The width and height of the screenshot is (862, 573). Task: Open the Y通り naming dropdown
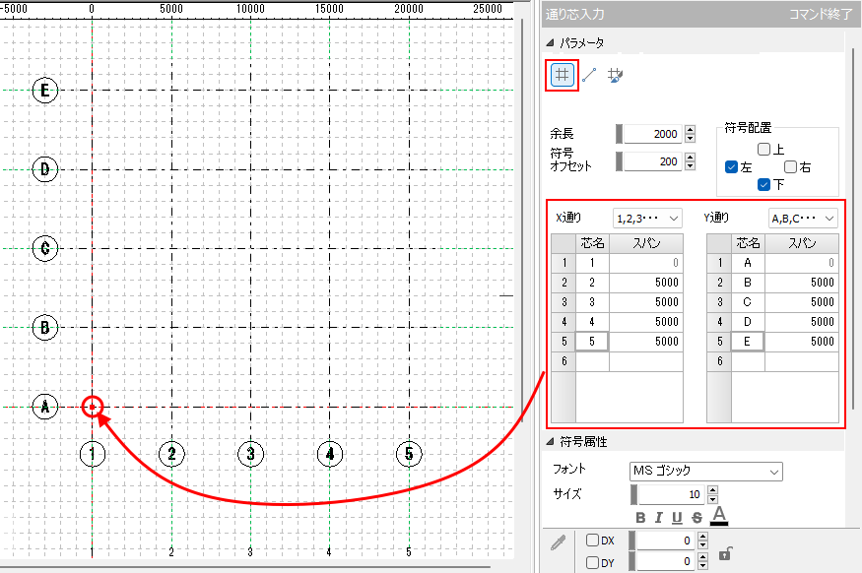pos(803,217)
